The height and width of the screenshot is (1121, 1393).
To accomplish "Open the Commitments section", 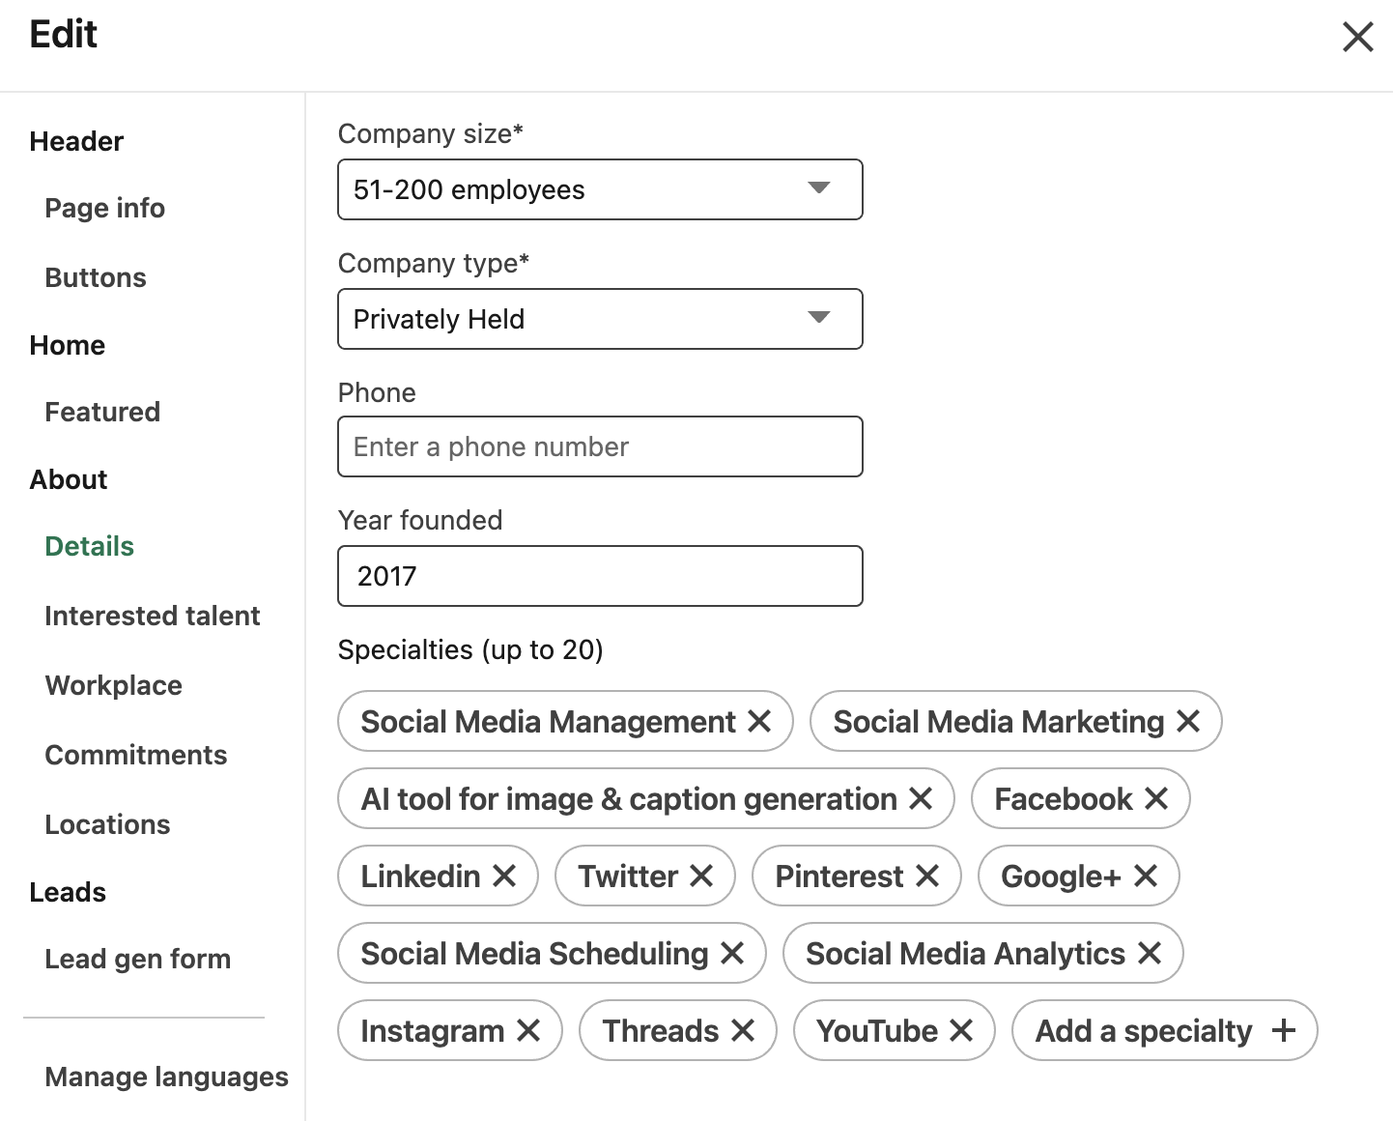I will [136, 755].
